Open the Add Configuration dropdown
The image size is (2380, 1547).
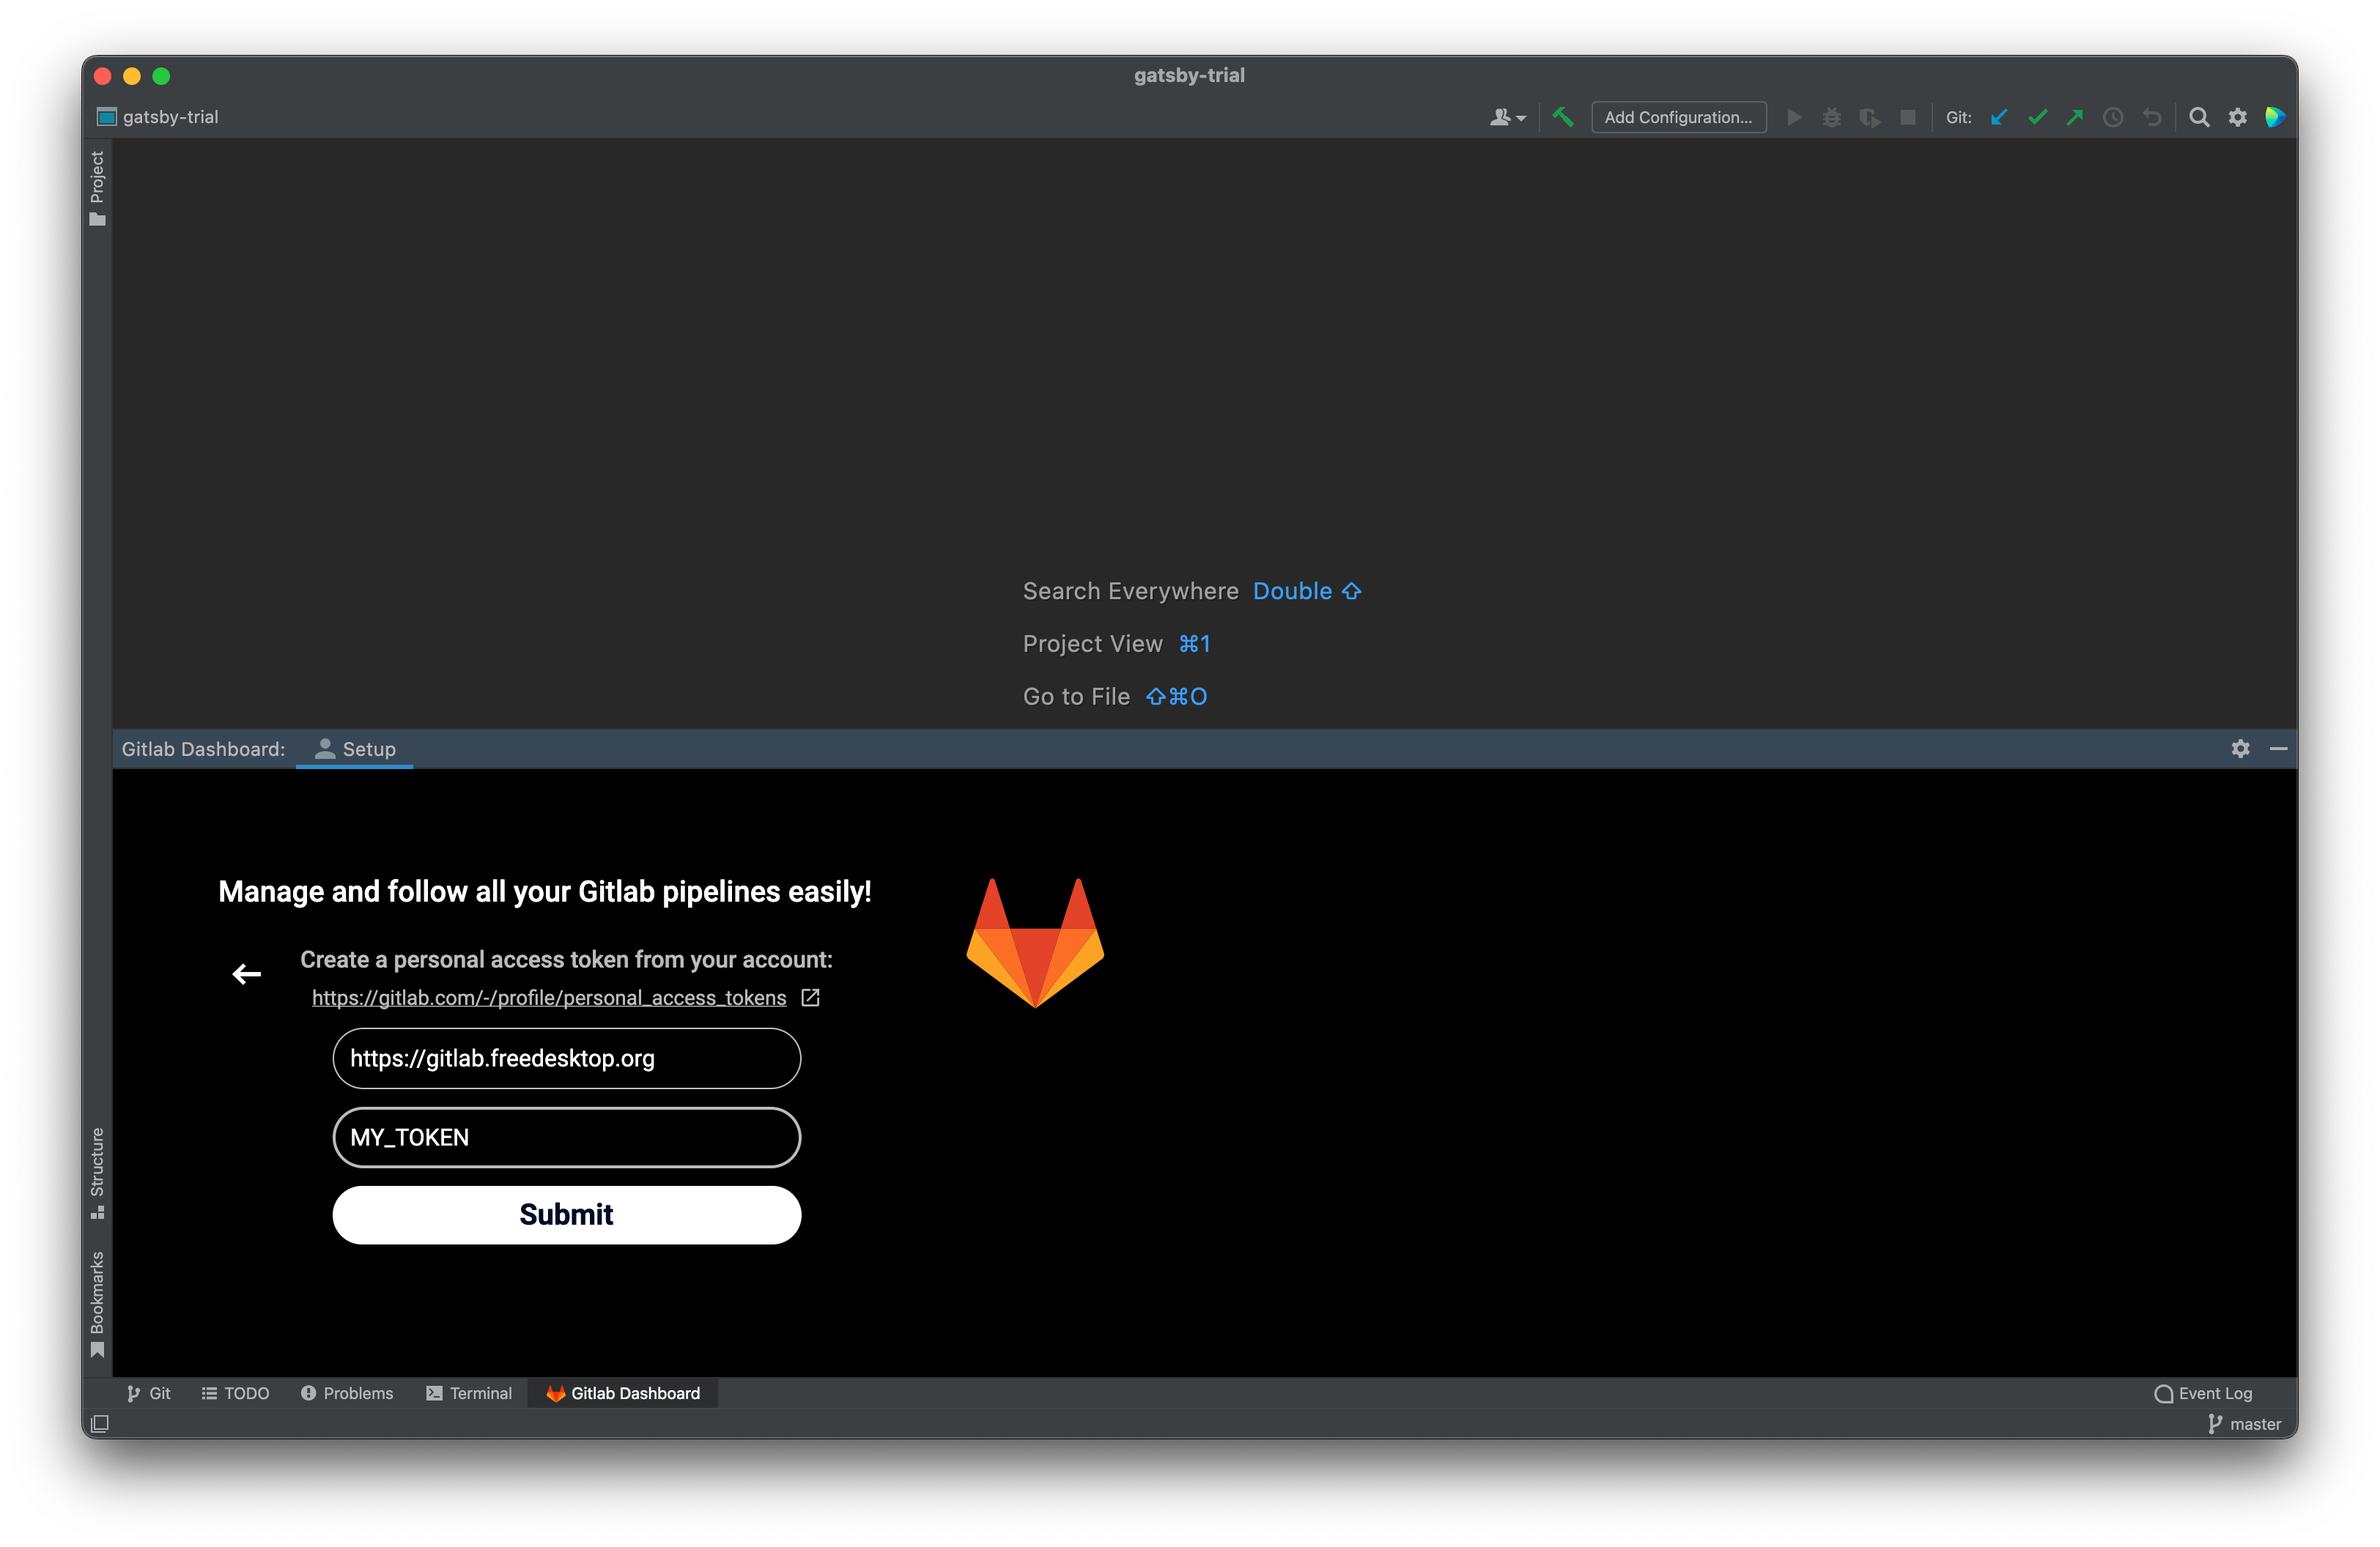pos(1678,117)
